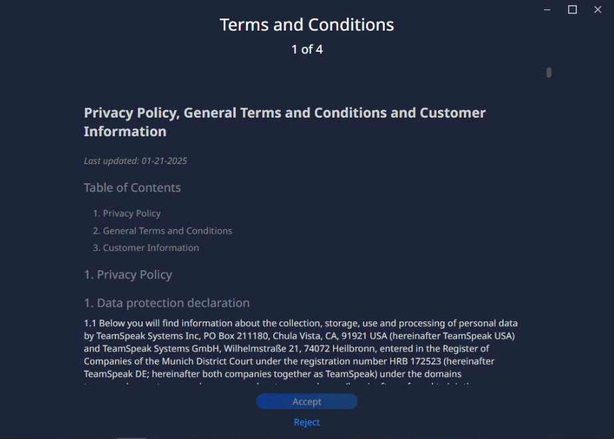Click the 'HRB 172523' registration number line
The height and width of the screenshot is (439, 614).
[298, 361]
